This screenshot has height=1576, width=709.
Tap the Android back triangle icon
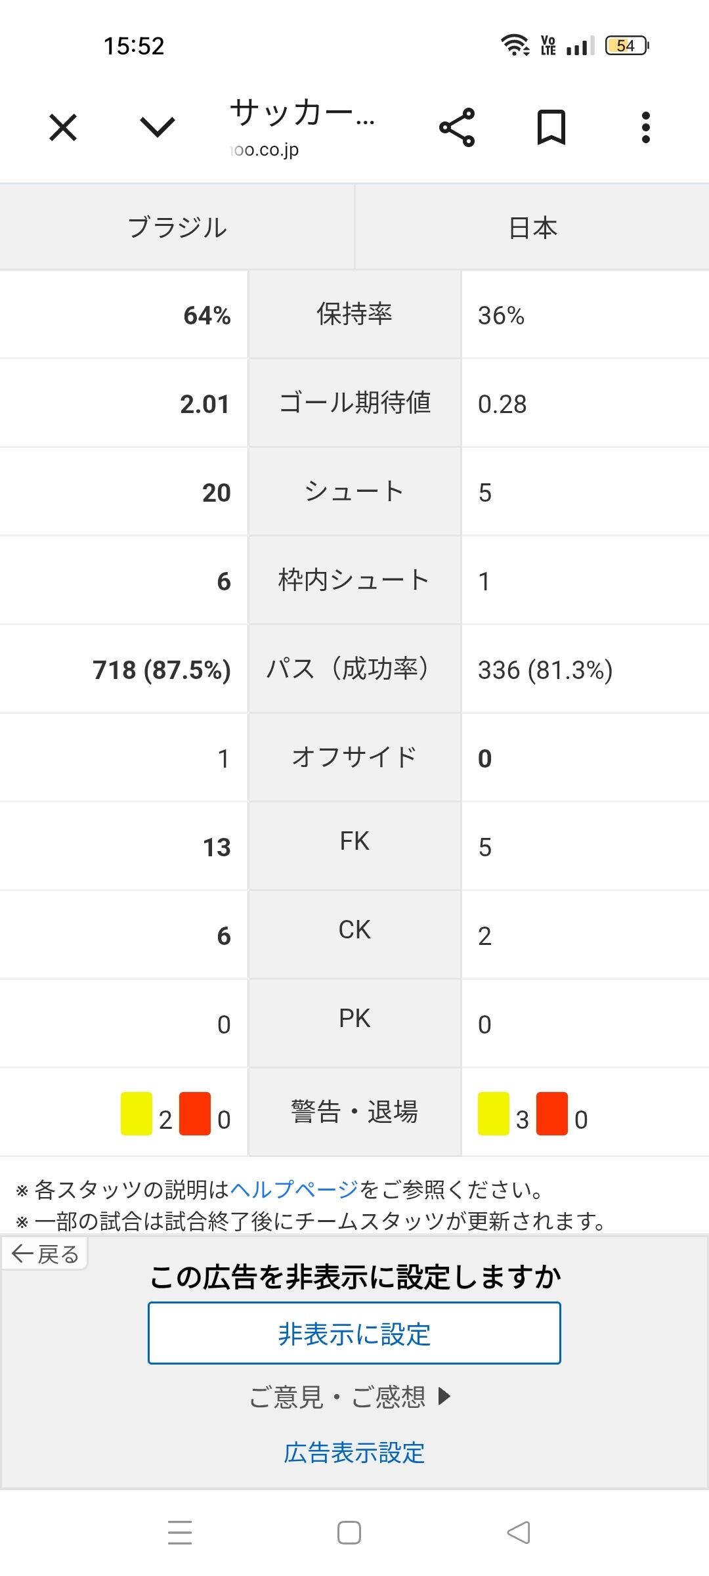coord(519,1532)
